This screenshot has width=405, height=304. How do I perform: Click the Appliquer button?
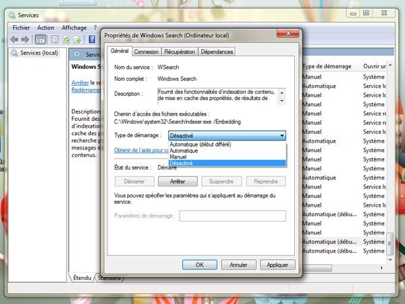pos(277,265)
